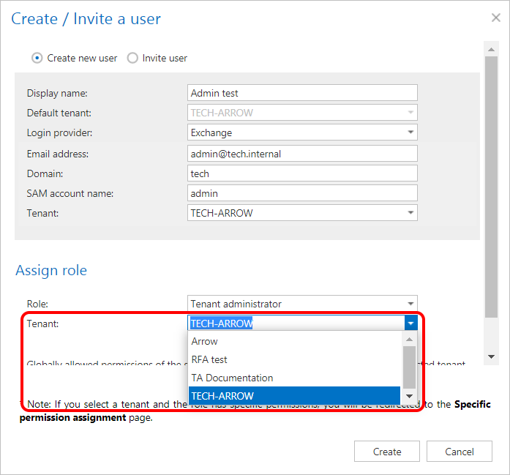This screenshot has height=475, width=510.
Task: Click the tenant list scroll up arrow
Action: (410, 340)
